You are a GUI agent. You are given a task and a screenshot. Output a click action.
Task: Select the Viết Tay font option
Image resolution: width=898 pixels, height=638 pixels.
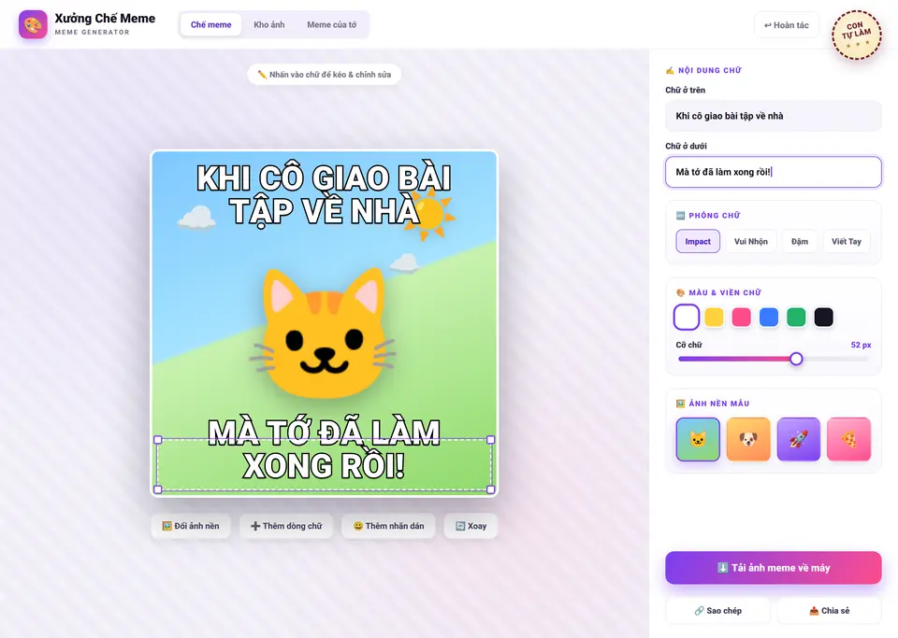[847, 241]
